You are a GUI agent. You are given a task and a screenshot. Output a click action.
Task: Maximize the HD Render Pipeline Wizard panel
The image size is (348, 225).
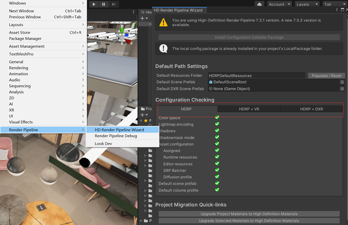coord(342,10)
